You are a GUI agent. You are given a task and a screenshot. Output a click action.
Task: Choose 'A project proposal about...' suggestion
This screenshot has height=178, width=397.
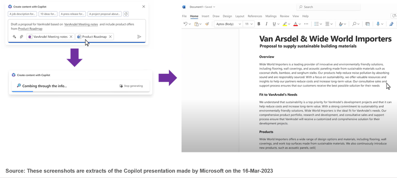(105, 14)
